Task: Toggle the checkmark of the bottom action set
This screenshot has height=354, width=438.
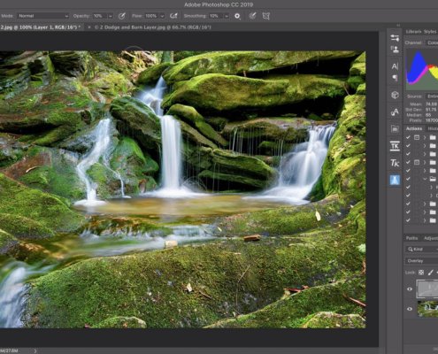Action: point(408,220)
